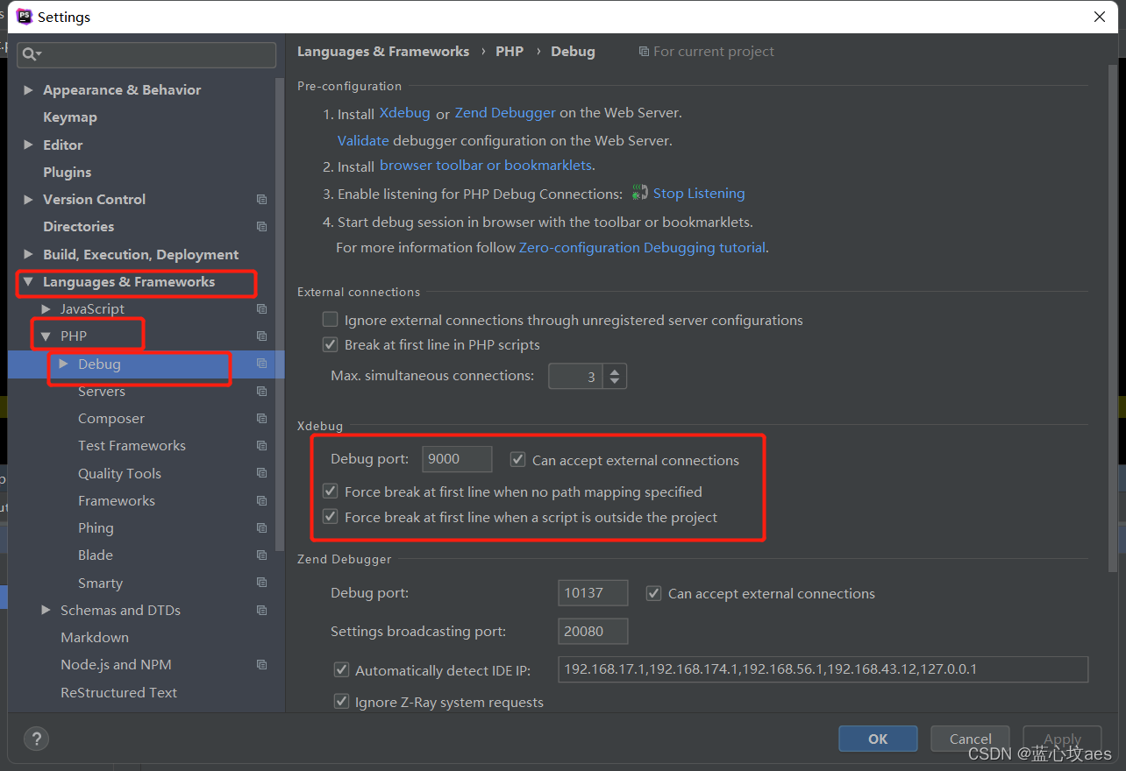Select Keymap in settings tree

[70, 117]
